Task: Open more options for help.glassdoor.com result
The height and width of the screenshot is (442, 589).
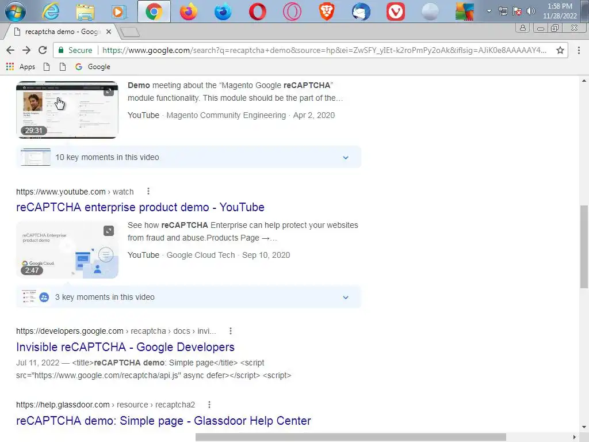Action: point(209,405)
